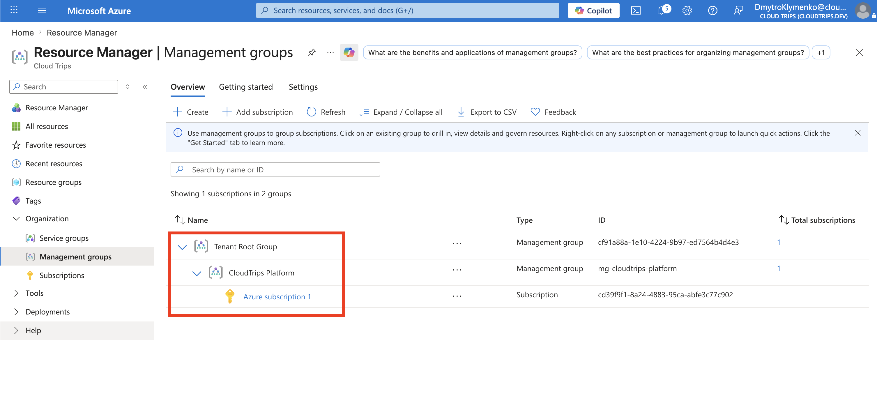Viewport: 877px width, 403px height.
Task: Open the portal hamburger menu
Action: 42,10
